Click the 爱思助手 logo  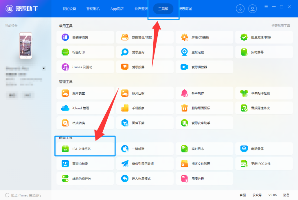(x=22, y=9)
